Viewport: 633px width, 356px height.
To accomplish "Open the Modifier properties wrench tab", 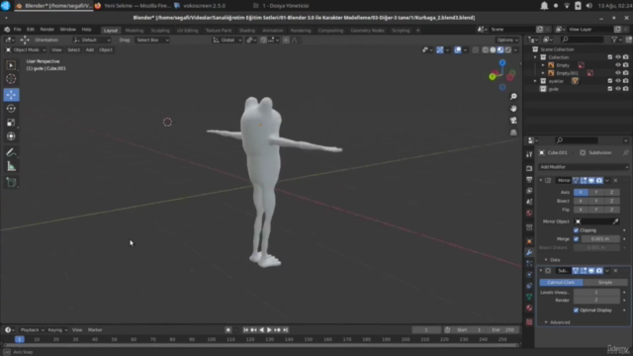I will coord(529,252).
